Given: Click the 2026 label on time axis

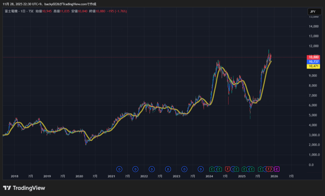Looking at the screenshot, I should click(x=274, y=176).
